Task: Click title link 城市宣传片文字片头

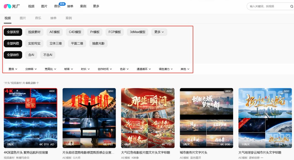Action: click(194, 153)
